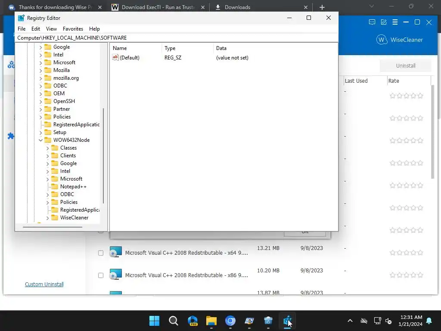Viewport: 441px width, 331px height.
Task: Click the Rate column header
Action: (394, 81)
